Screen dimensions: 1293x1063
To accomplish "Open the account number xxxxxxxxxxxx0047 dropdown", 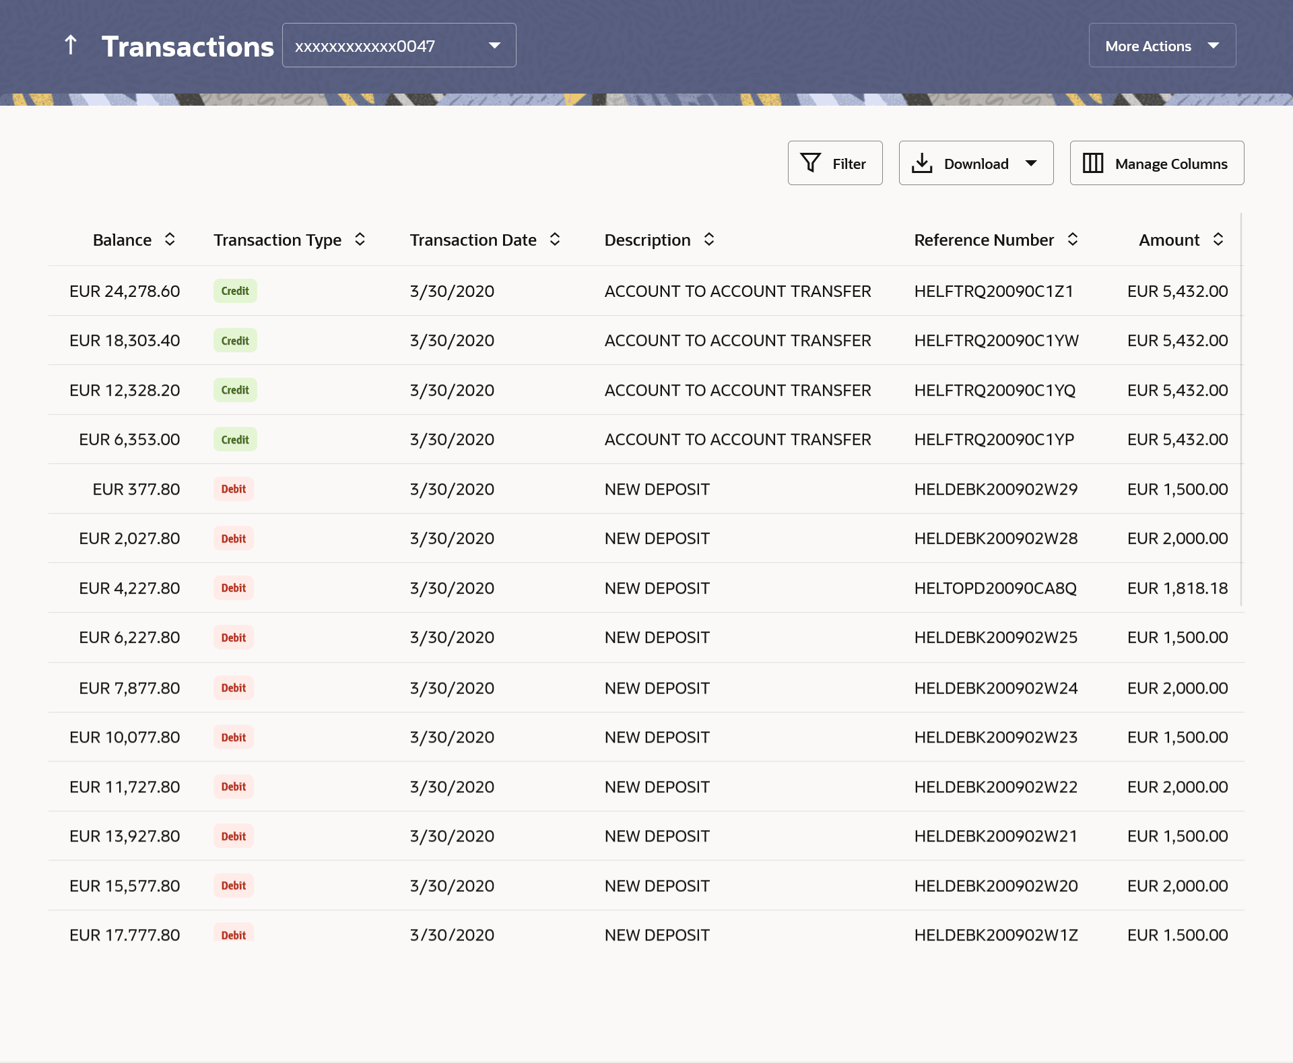I will pyautogui.click(x=399, y=45).
